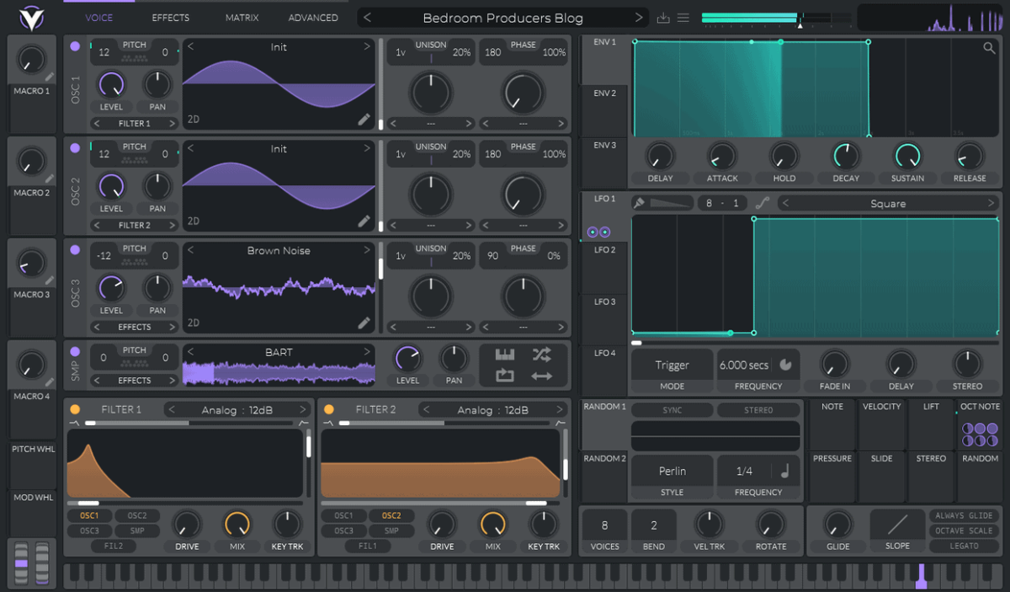This screenshot has height=592, width=1010.
Task: Click the Trigger mode button for LFO
Action: coord(671,364)
